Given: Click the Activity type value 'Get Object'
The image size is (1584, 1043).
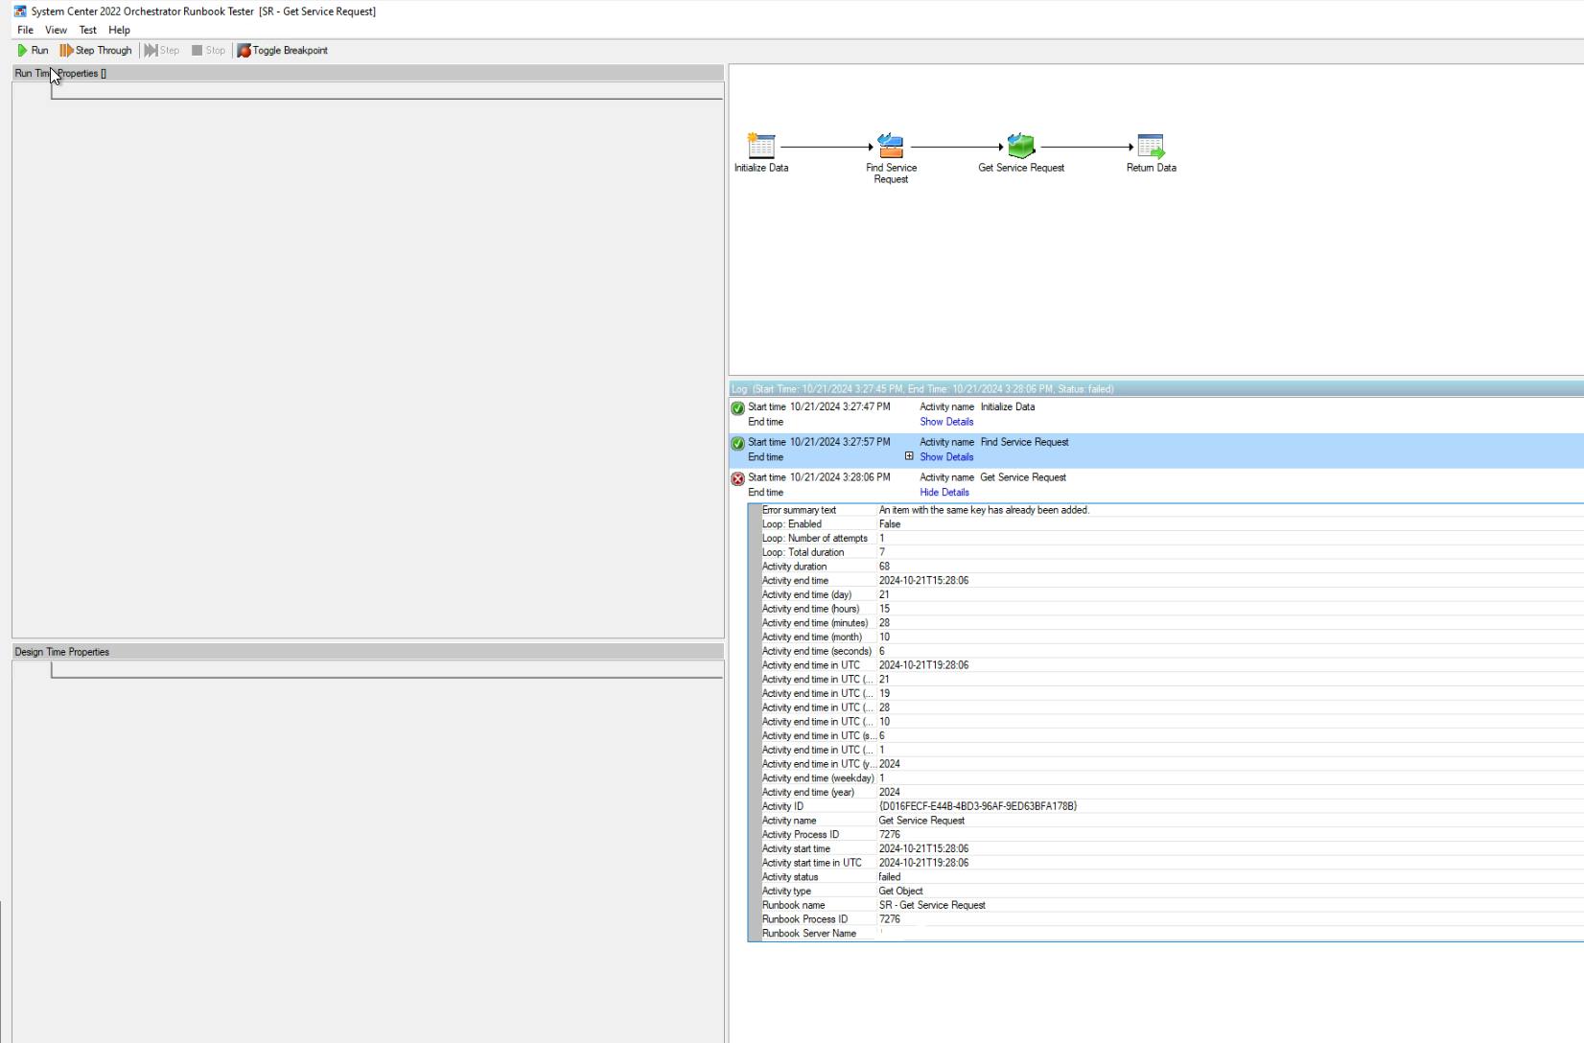Looking at the screenshot, I should 900,892.
